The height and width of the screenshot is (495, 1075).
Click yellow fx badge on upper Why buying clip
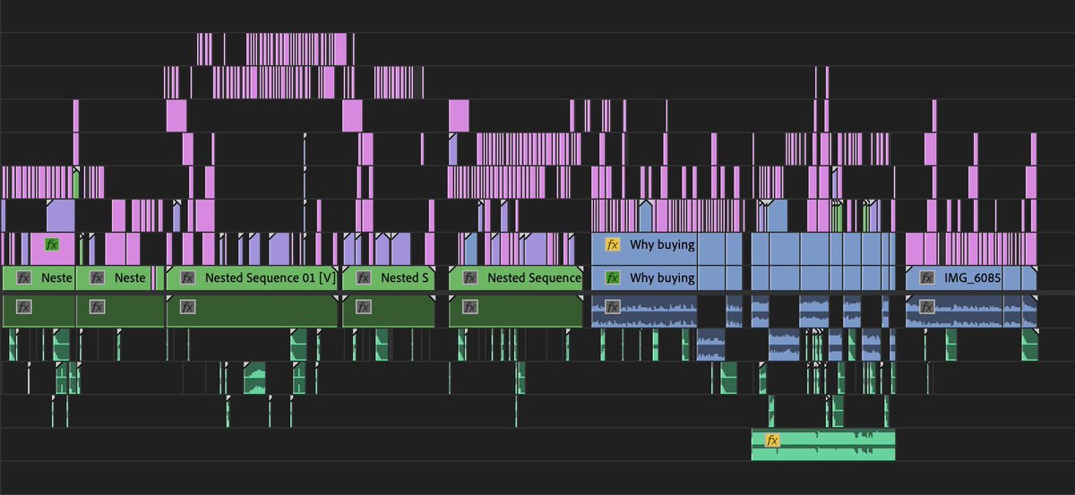click(613, 244)
